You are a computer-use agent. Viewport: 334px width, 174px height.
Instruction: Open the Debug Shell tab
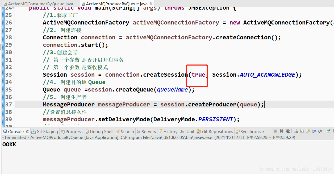(99, 131)
